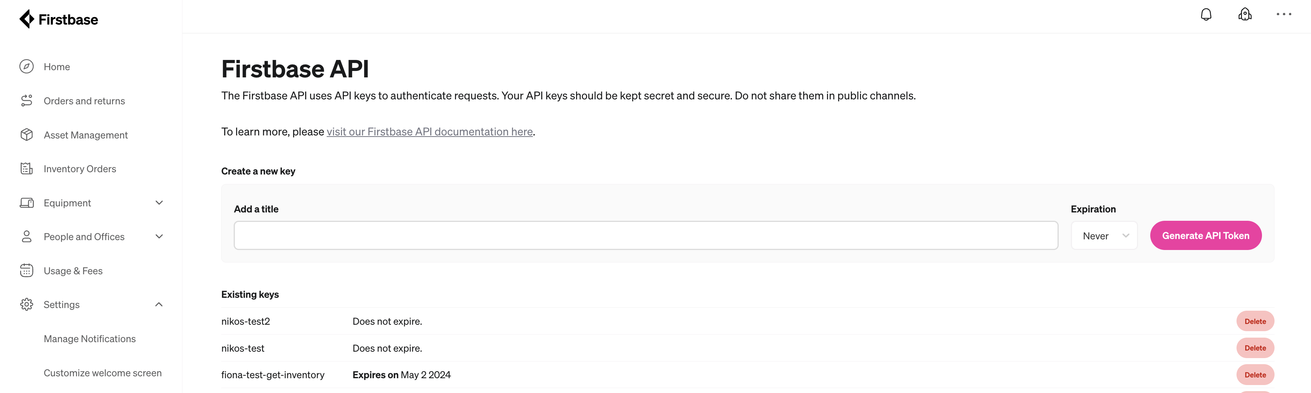Open the Firstbase API documentation link
1311x393 pixels.
[x=429, y=132]
